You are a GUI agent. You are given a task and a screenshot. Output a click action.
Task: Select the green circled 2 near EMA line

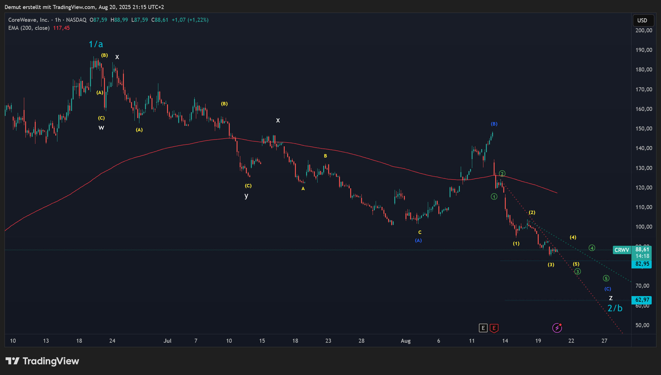(502, 174)
